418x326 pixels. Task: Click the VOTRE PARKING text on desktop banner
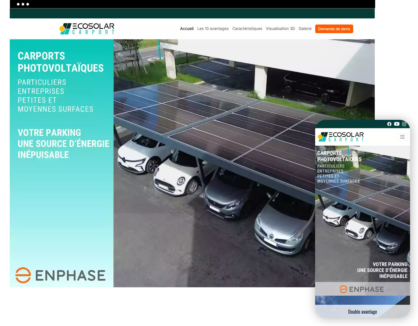click(x=49, y=132)
